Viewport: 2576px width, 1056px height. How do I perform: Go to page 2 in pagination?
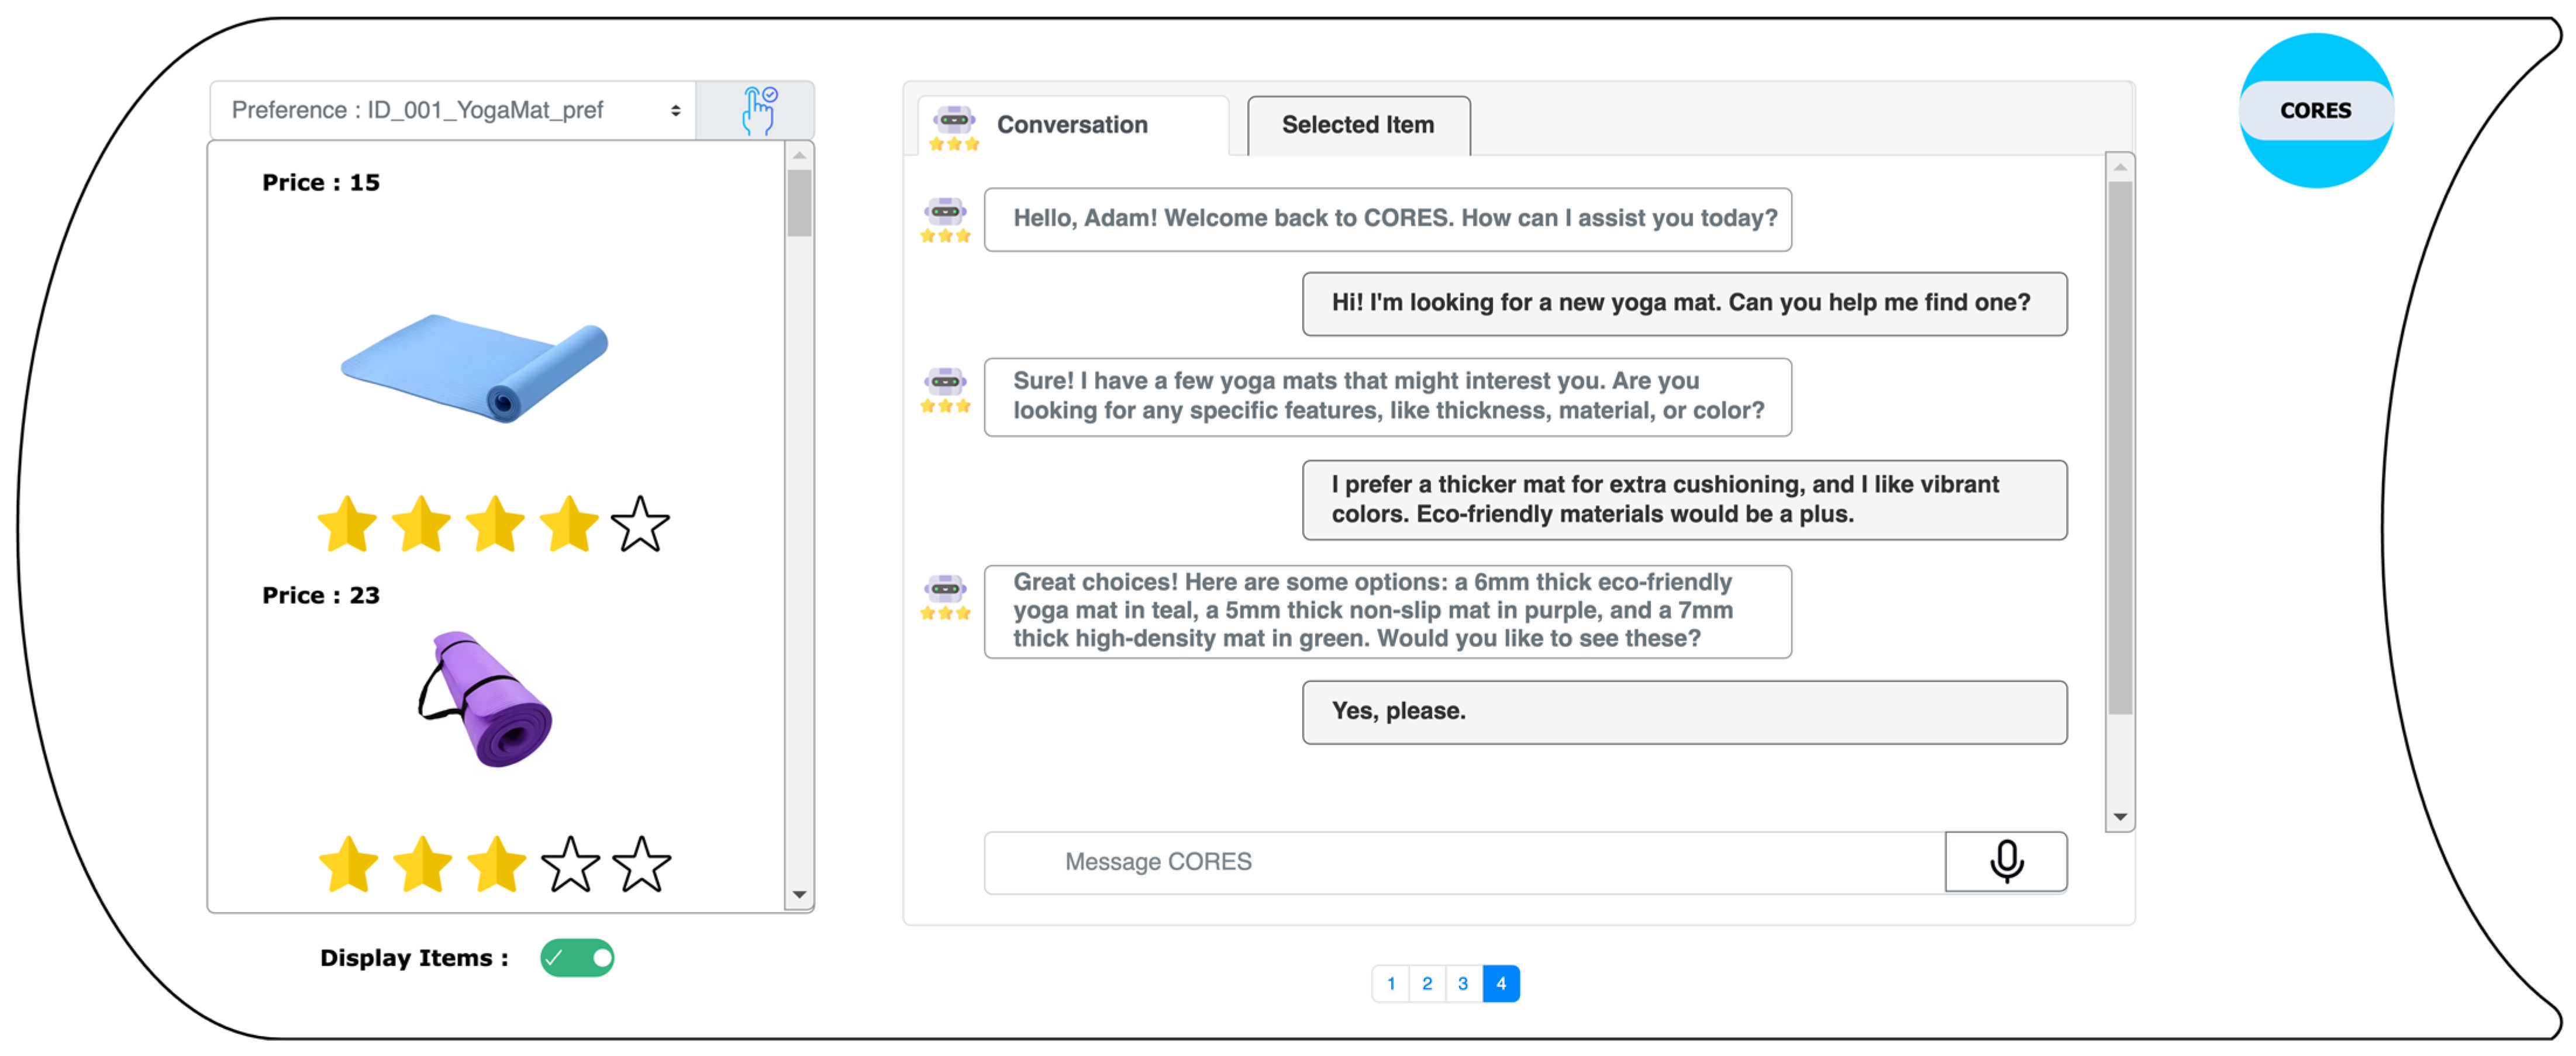(1427, 983)
